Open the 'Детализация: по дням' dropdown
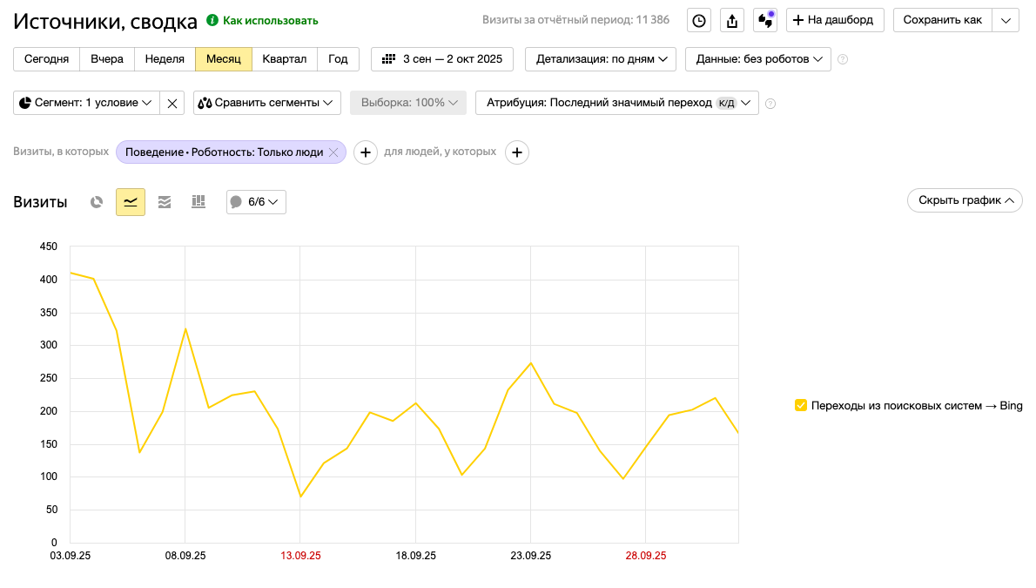 click(x=601, y=59)
